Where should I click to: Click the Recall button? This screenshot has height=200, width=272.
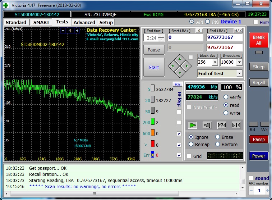259,83
